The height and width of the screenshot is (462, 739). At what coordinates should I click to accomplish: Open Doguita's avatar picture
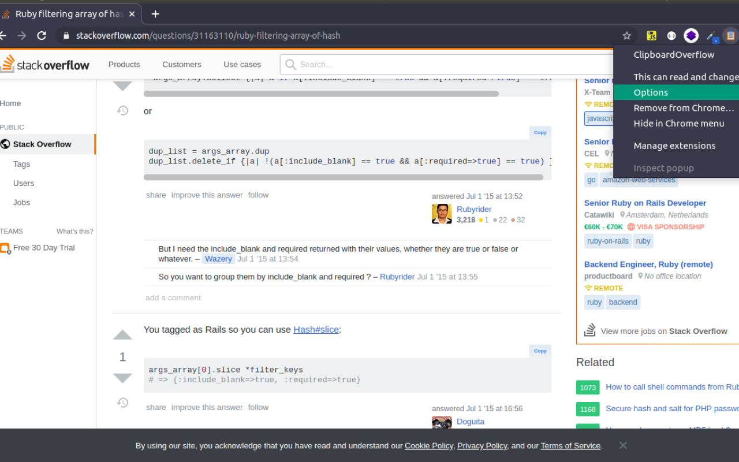(x=442, y=423)
